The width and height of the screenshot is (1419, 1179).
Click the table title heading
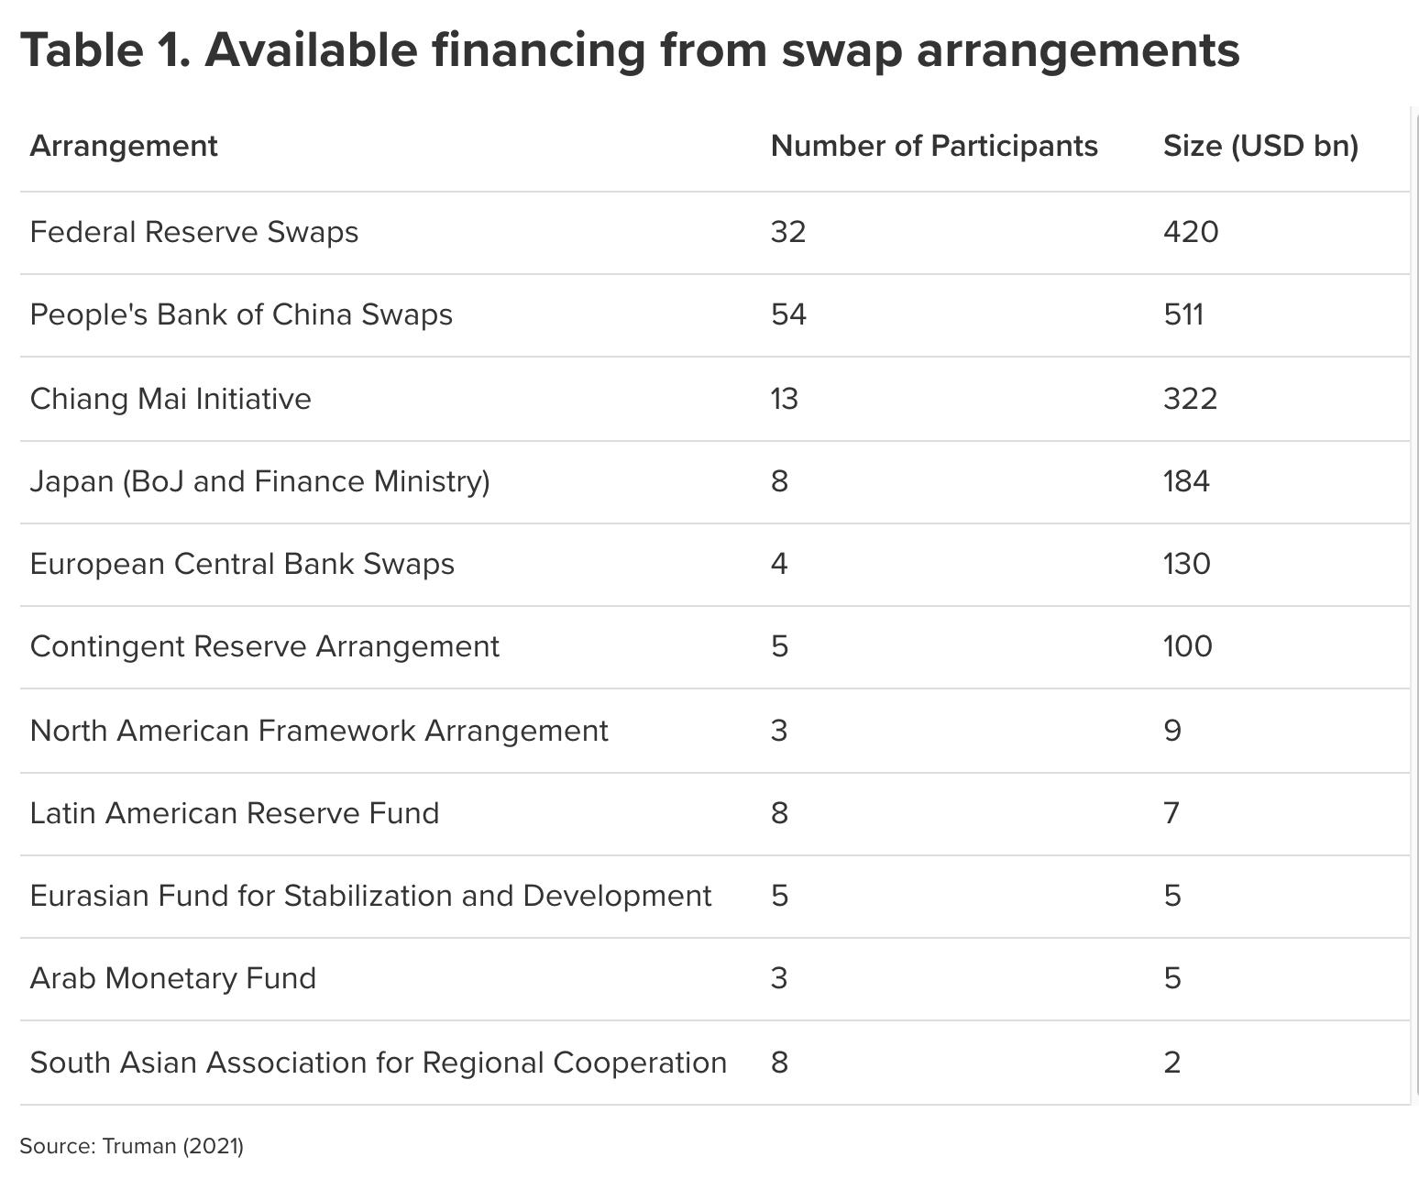tap(630, 50)
